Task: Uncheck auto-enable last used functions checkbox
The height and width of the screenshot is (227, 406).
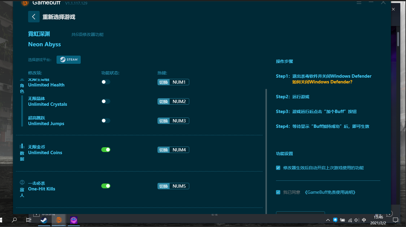Action: [278, 168]
